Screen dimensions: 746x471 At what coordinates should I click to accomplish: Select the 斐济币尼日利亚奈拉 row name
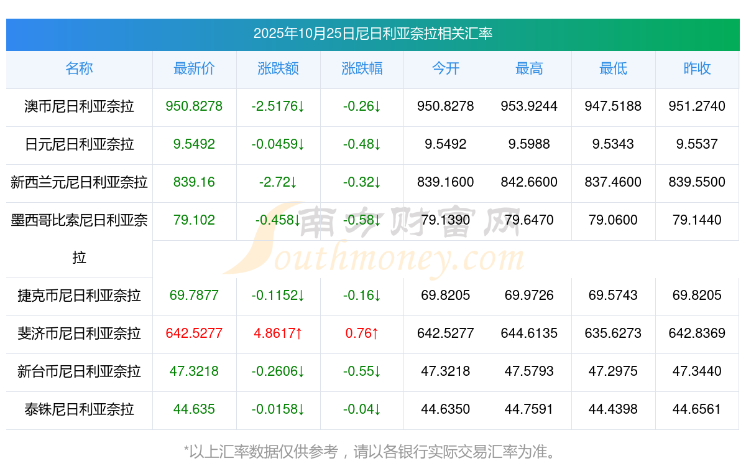79,333
